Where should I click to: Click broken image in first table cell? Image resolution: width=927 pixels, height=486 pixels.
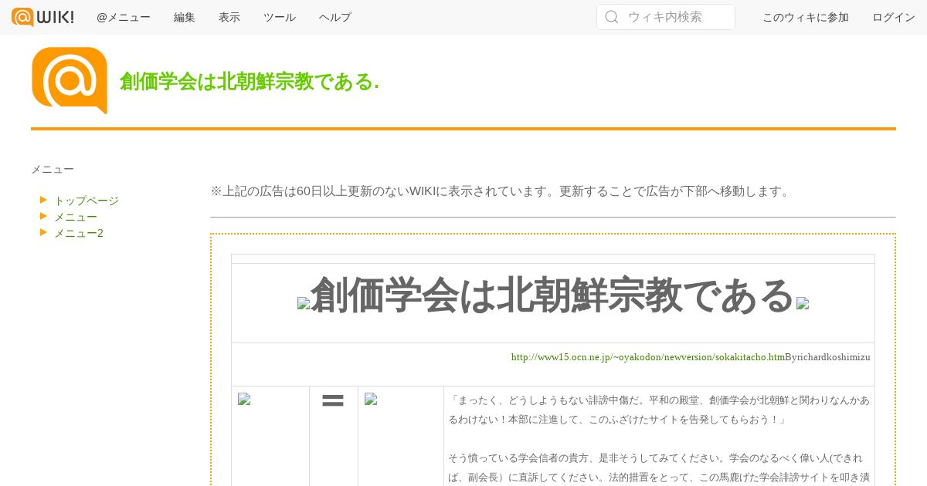click(x=244, y=399)
